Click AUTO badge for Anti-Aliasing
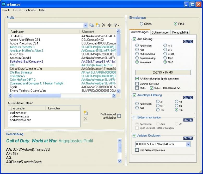203x174 pixels. click(x=188, y=41)
